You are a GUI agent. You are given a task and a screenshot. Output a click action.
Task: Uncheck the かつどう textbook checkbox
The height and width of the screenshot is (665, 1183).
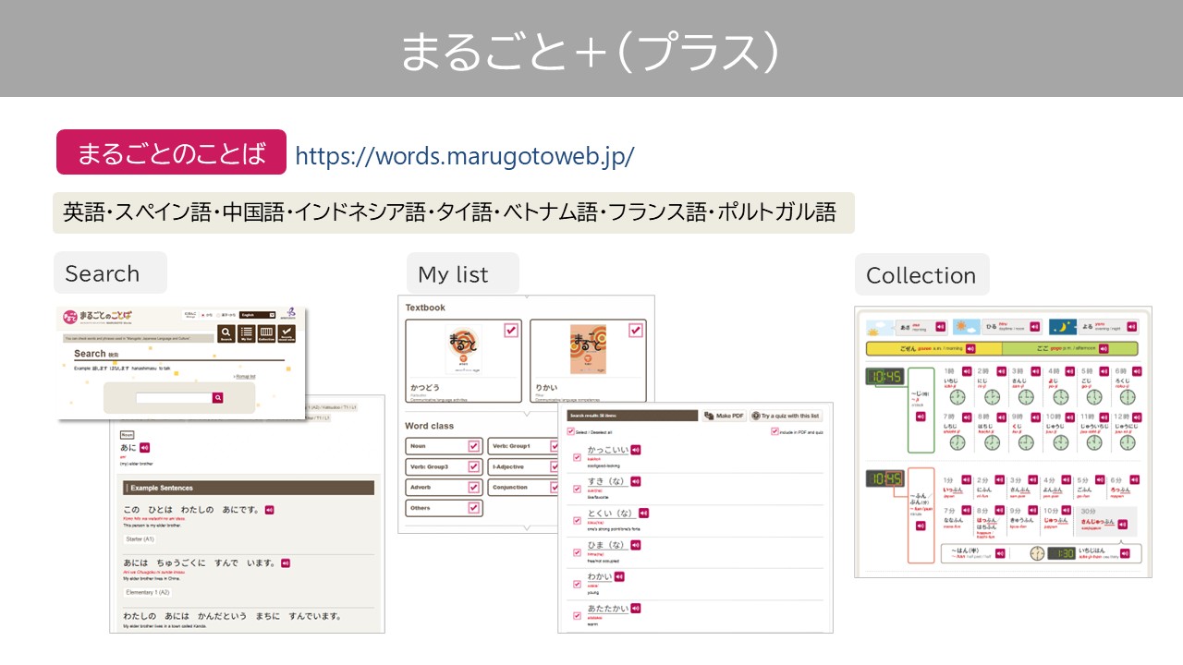[511, 330]
